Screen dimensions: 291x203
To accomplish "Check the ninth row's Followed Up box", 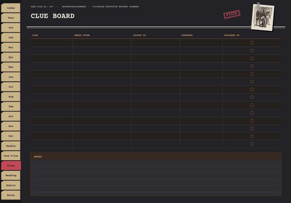I will (x=252, y=105).
